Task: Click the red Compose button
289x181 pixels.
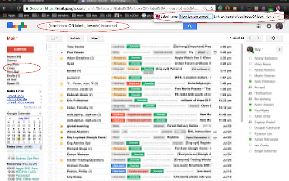Action: [x=20, y=49]
